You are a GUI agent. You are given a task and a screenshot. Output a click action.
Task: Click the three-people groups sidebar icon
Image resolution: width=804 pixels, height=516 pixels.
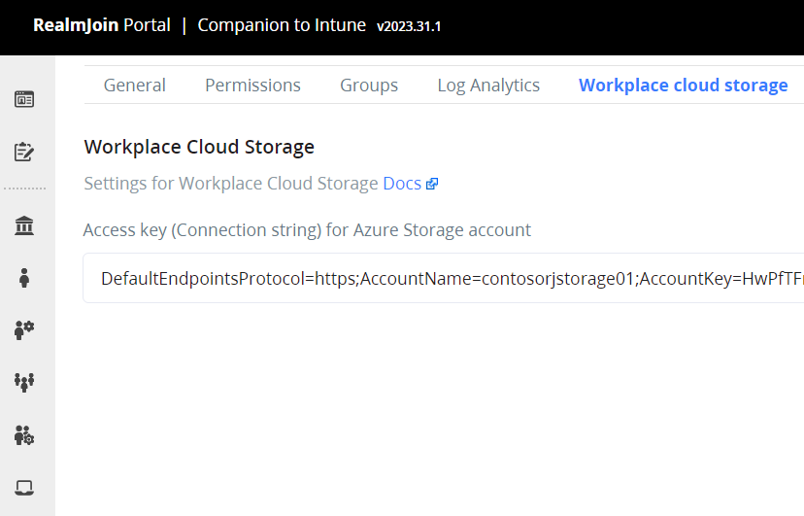(24, 383)
